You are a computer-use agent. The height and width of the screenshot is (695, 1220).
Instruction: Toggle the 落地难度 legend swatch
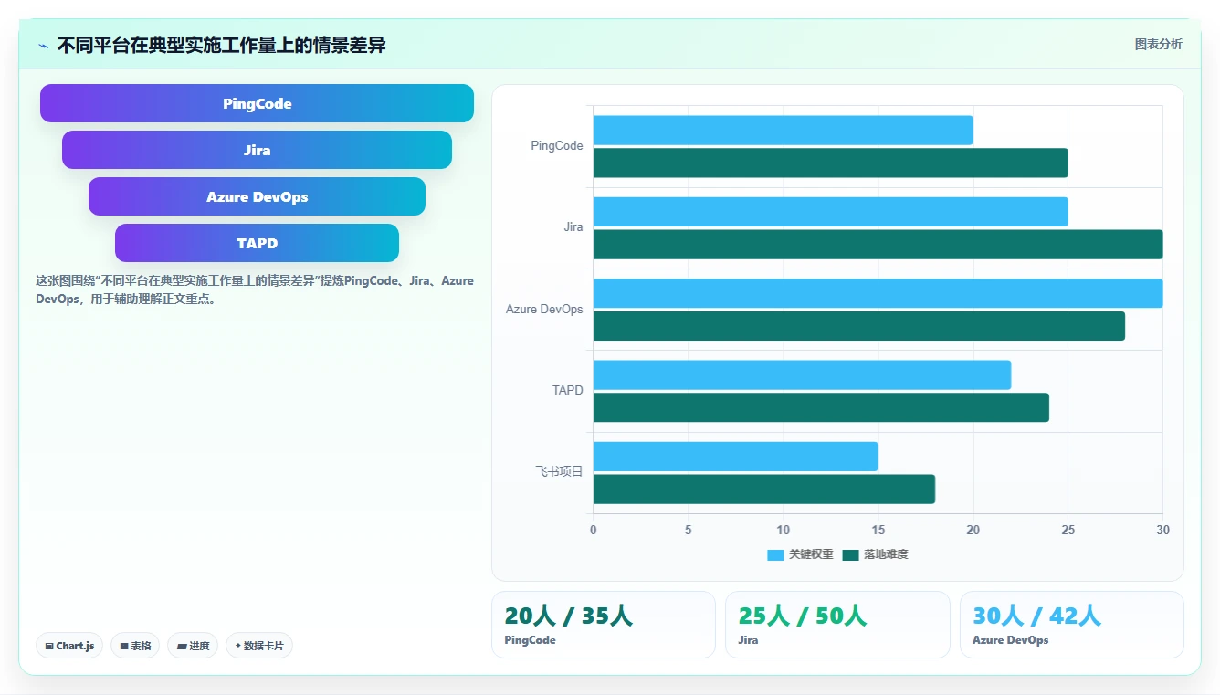click(851, 554)
